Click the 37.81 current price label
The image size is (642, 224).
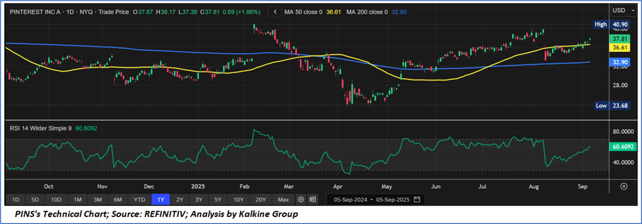pos(621,39)
